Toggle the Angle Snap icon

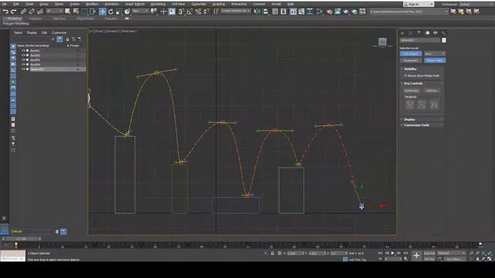pos(189,12)
